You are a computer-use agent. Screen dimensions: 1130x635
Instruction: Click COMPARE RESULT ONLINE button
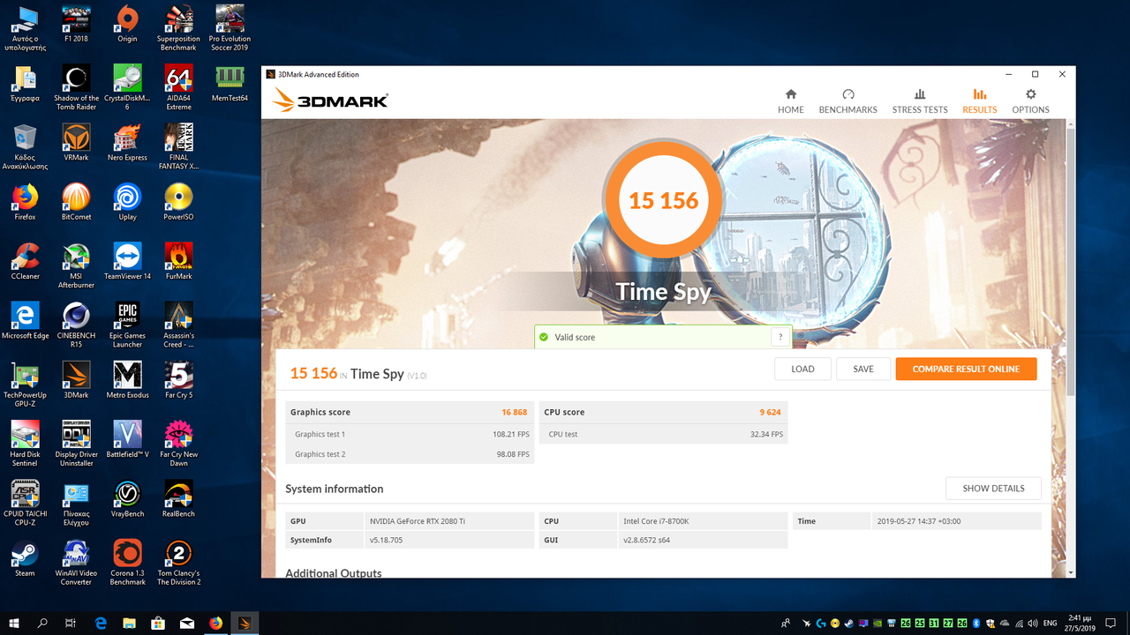coord(966,369)
